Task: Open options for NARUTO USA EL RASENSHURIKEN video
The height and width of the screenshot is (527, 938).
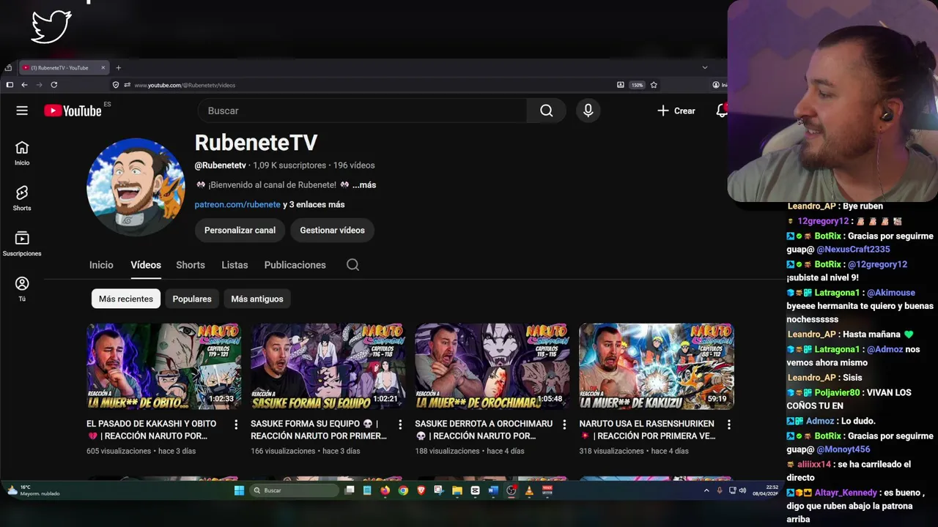Action: click(728, 425)
